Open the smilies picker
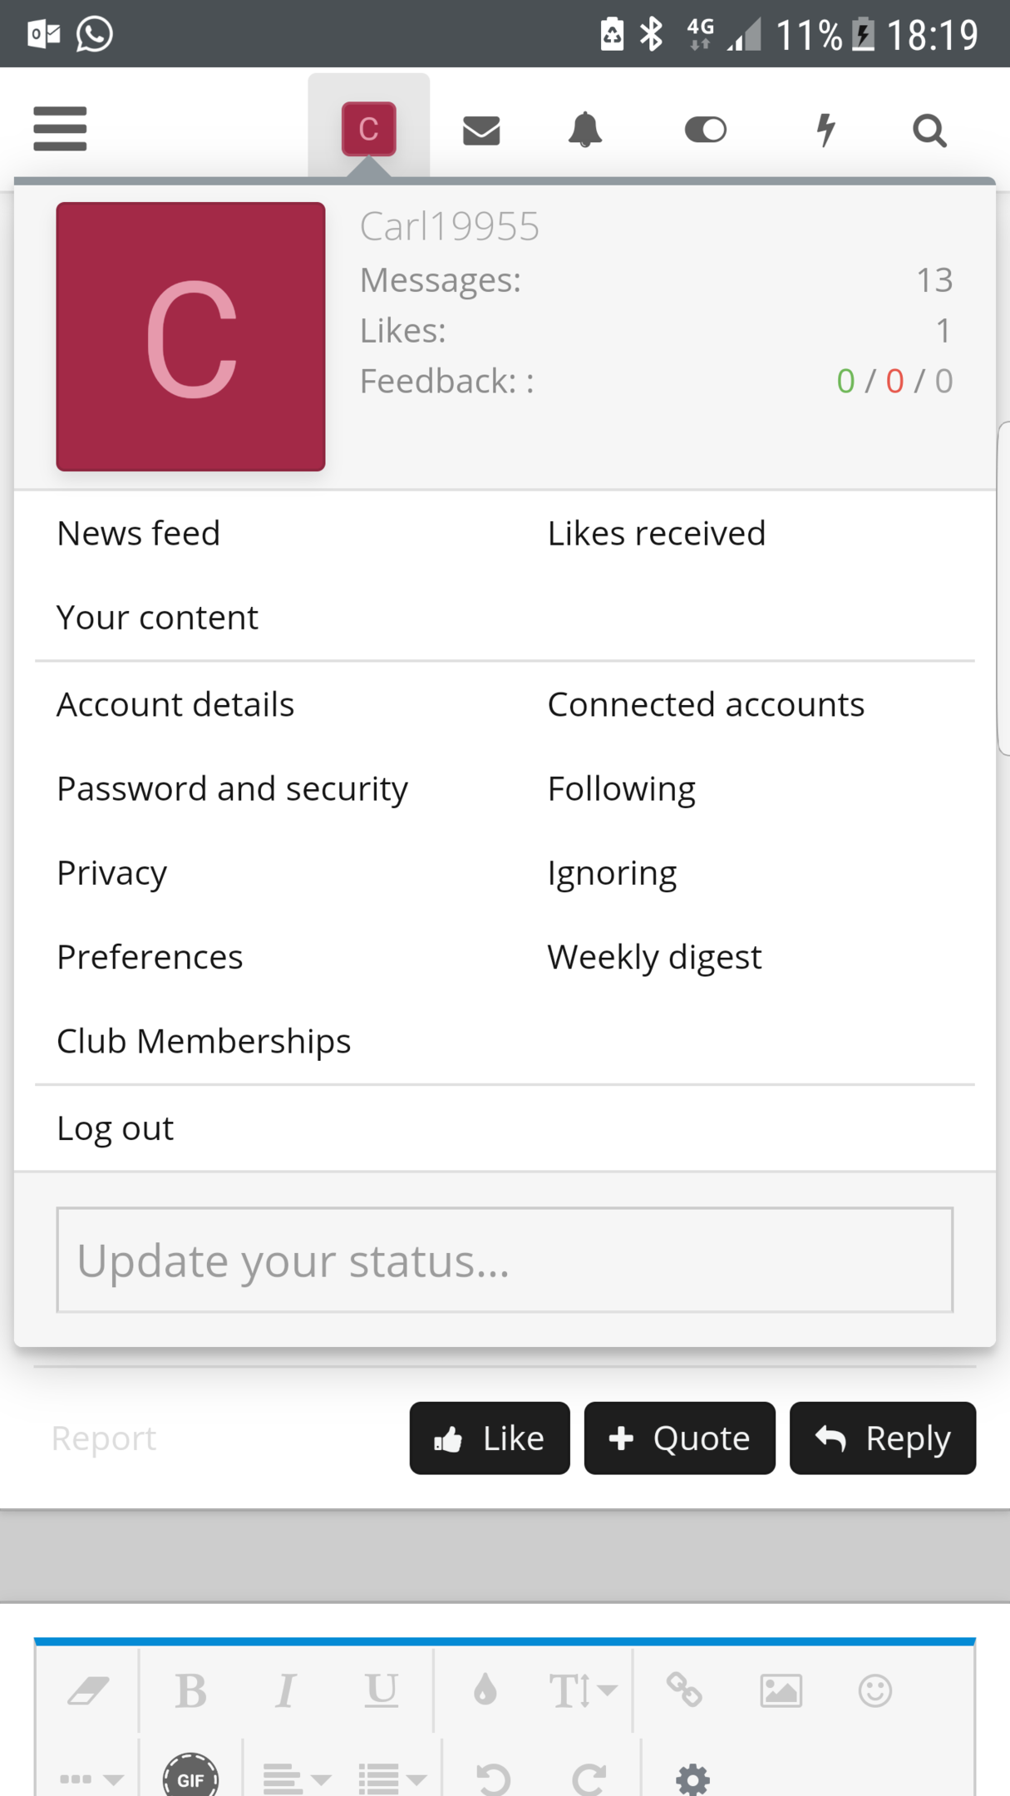This screenshot has height=1796, width=1010. (x=875, y=1690)
